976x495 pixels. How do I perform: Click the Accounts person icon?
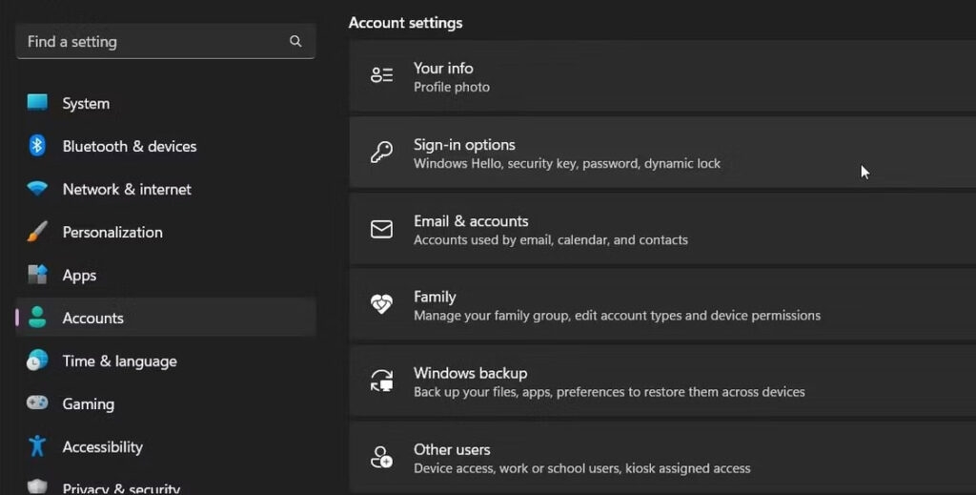click(37, 318)
